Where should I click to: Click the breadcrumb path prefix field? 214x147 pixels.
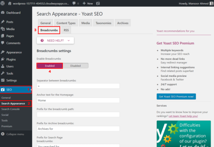(78, 115)
